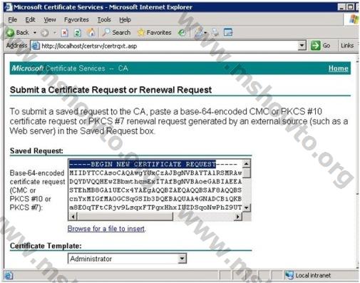Screen dimensions: 360x283
Task: Open the Tools menu
Action: point(104,20)
